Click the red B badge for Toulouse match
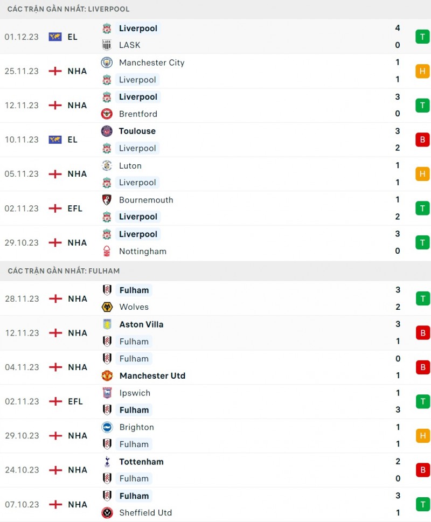 point(422,140)
